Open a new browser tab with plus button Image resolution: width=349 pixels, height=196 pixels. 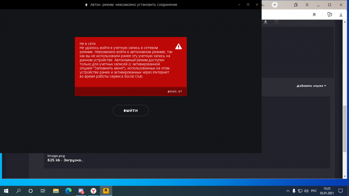pyautogui.click(x=275, y=5)
